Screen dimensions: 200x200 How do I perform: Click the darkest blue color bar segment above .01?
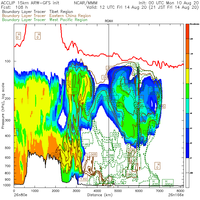187,151
